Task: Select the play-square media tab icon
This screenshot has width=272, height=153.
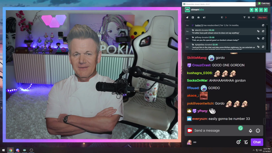Action: click(193, 17)
